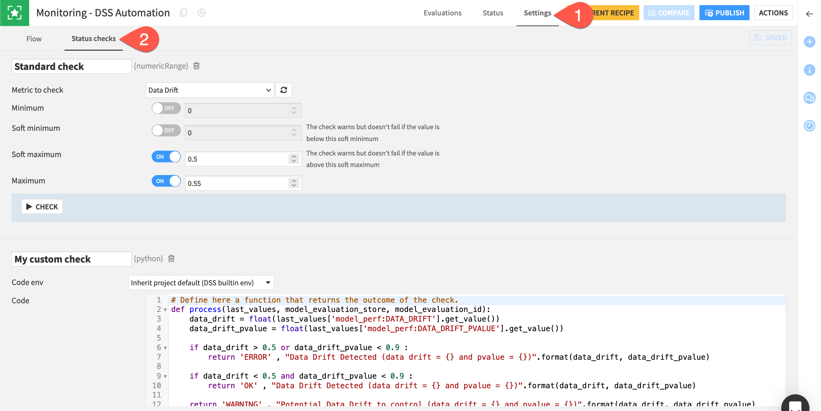Screen dimensions: 821x411
Task: Adjust the Soft minimum value stepper arrows
Action: point(294,133)
